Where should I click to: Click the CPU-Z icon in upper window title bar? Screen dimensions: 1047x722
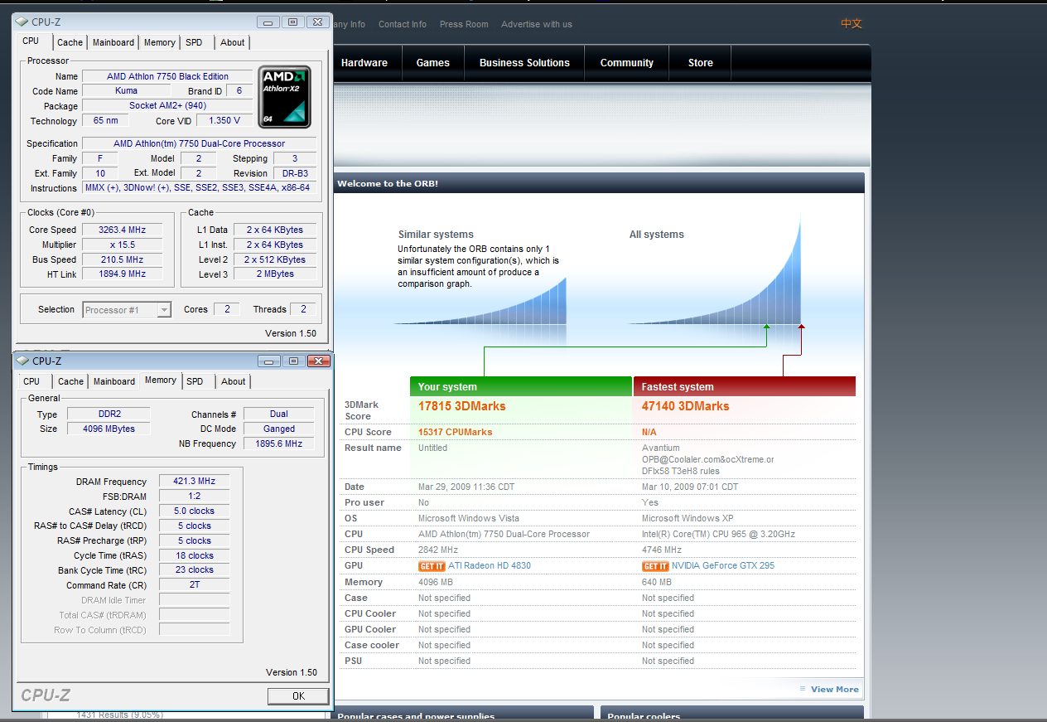pos(23,22)
